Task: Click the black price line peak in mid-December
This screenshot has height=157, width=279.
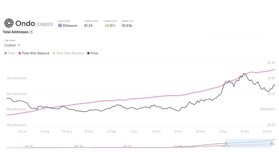Action: coord(244,73)
